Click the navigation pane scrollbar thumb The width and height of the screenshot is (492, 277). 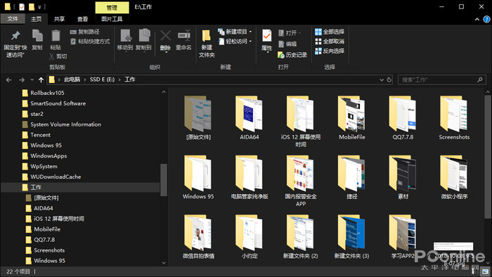(164, 180)
